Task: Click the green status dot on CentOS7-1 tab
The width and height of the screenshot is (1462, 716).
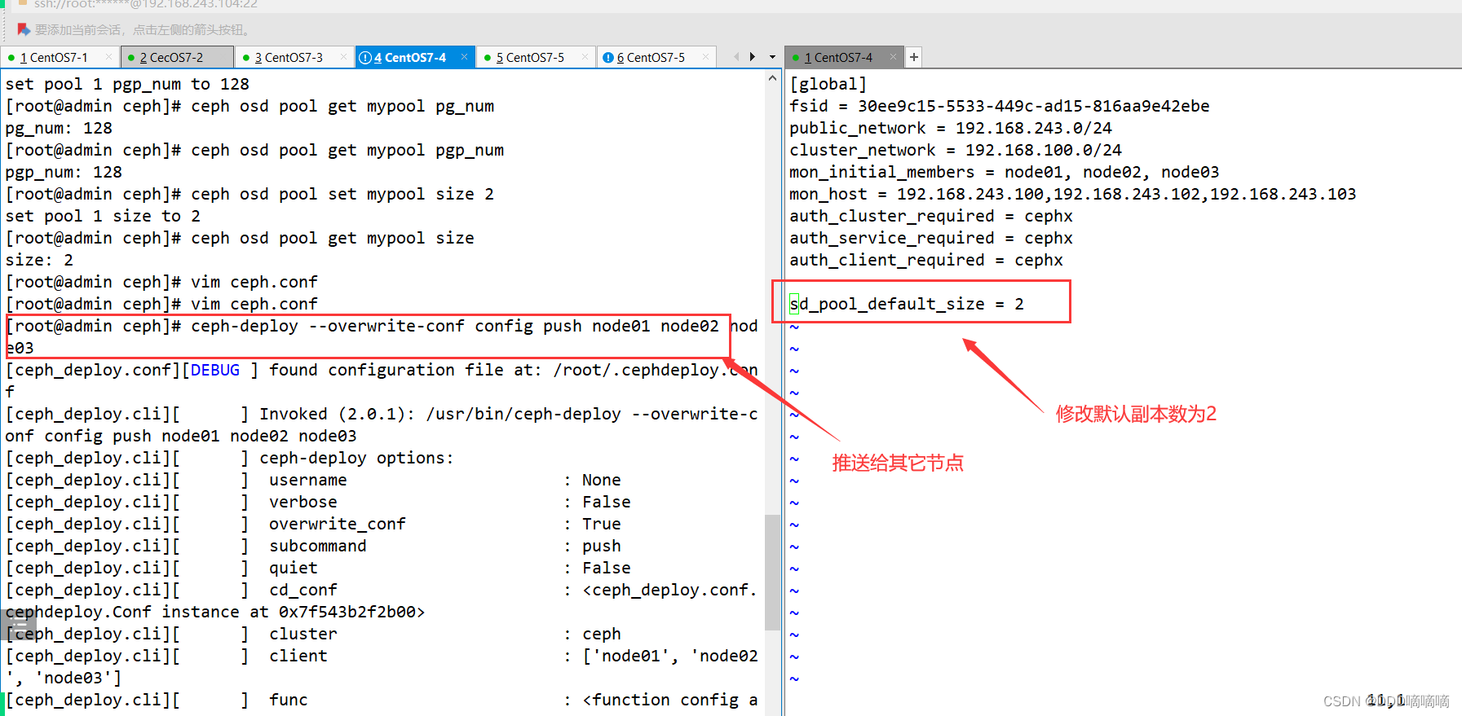Action: (11, 58)
